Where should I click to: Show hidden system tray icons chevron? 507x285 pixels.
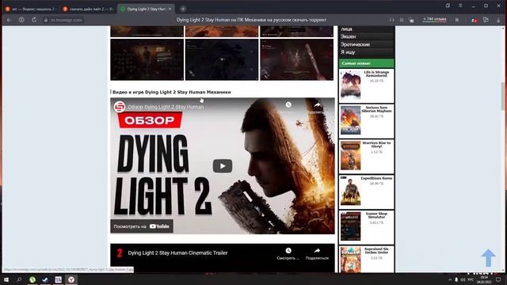450,279
